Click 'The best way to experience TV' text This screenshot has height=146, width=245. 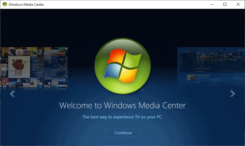click(123, 117)
